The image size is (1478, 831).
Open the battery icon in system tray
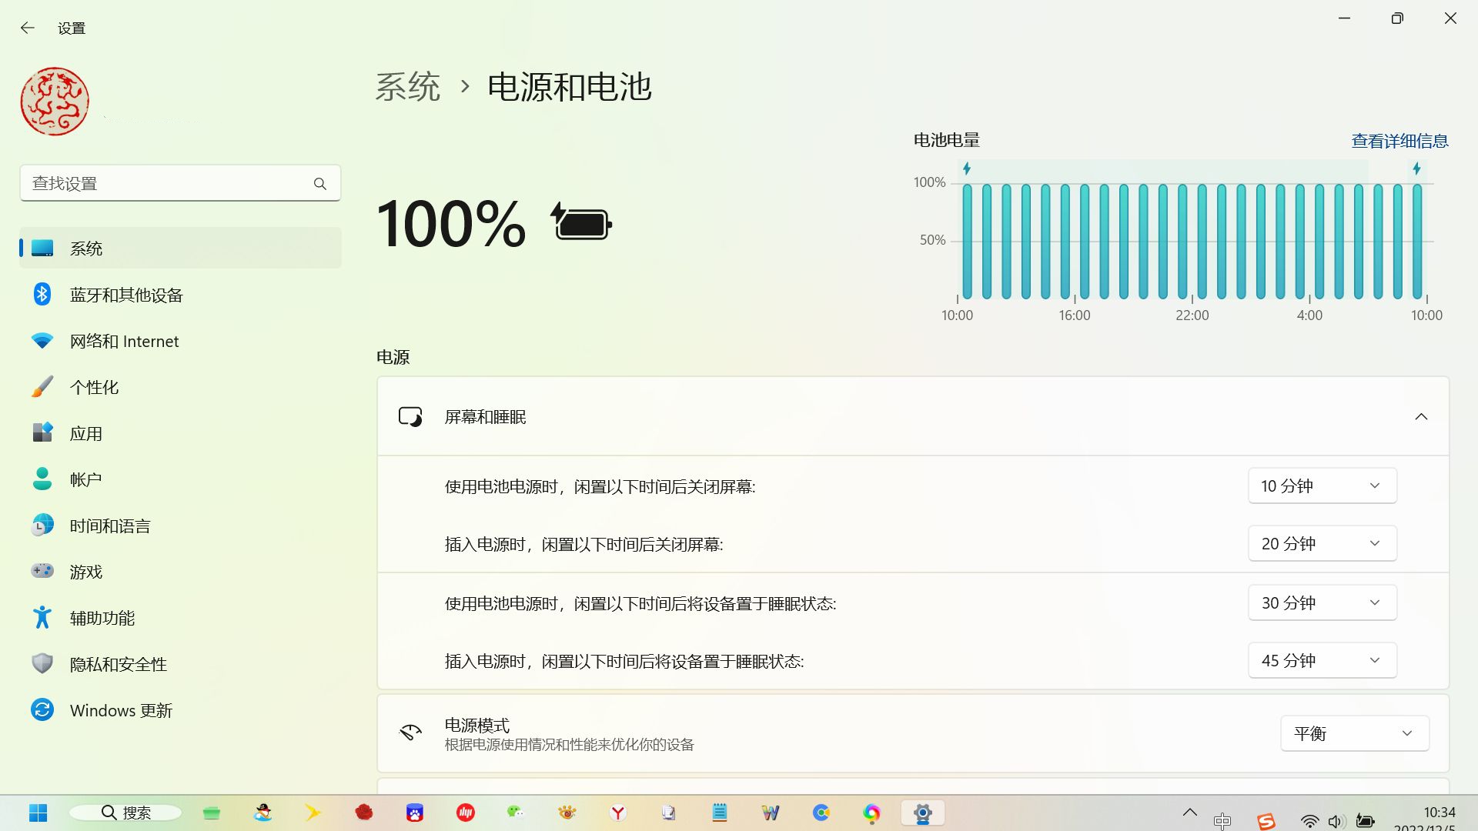1365,813
